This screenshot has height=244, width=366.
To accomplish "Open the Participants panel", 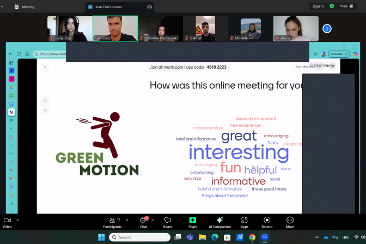I will 112,221.
